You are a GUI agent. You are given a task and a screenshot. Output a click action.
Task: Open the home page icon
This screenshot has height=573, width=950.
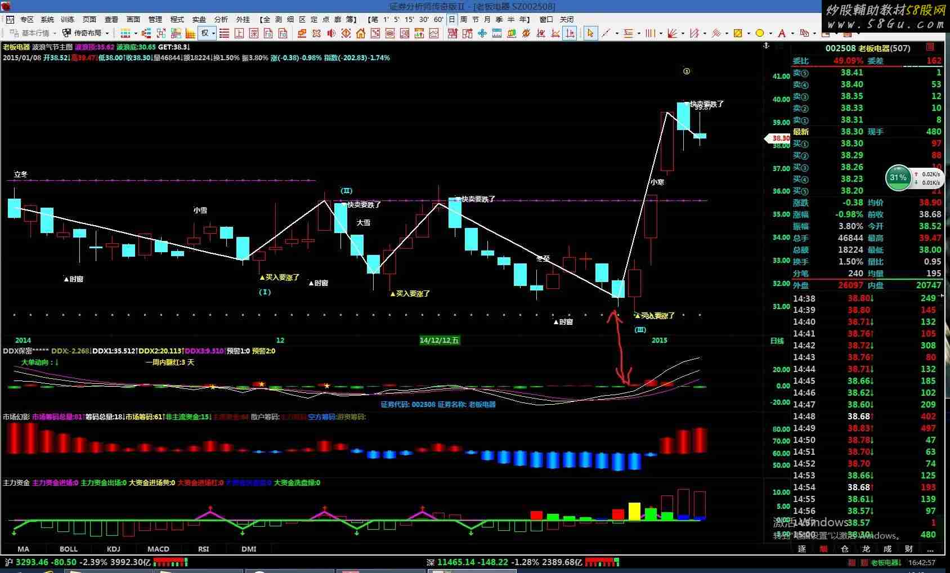[x=361, y=33]
